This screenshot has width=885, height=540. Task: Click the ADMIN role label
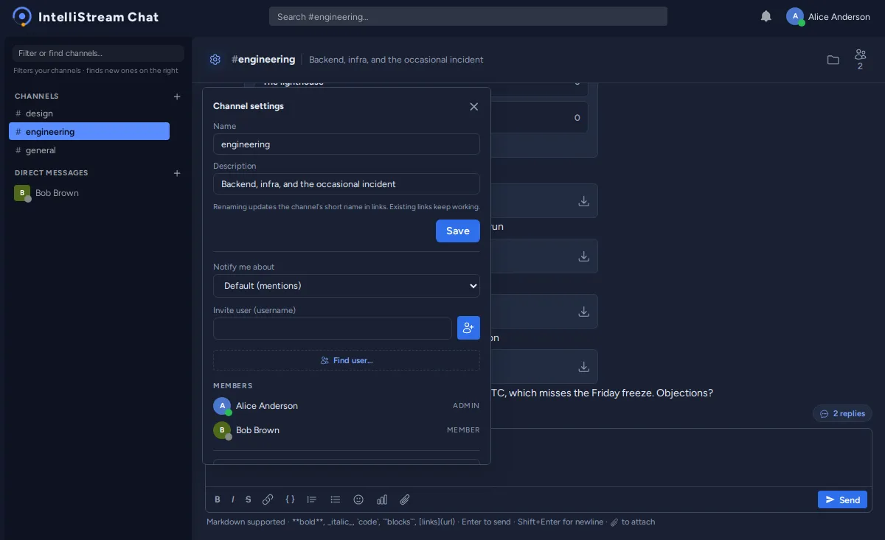[x=466, y=406]
